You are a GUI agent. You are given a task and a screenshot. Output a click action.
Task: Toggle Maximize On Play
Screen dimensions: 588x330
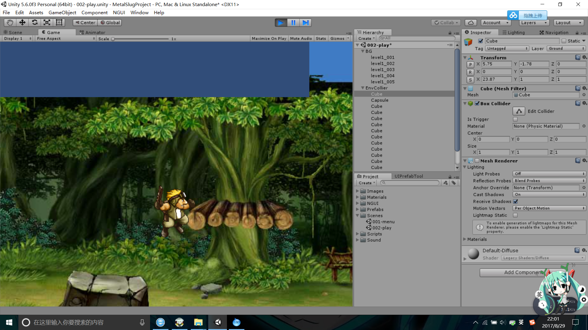(269, 38)
